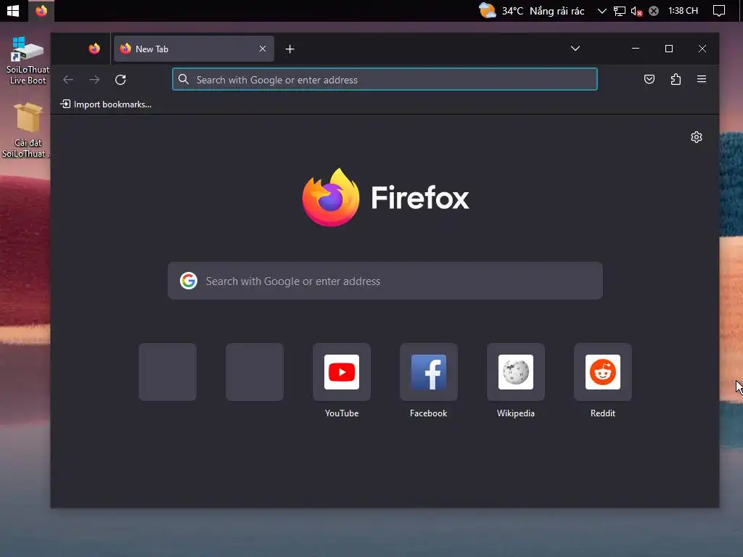Go forward with the forward arrow
This screenshot has height=557, width=743.
94,80
